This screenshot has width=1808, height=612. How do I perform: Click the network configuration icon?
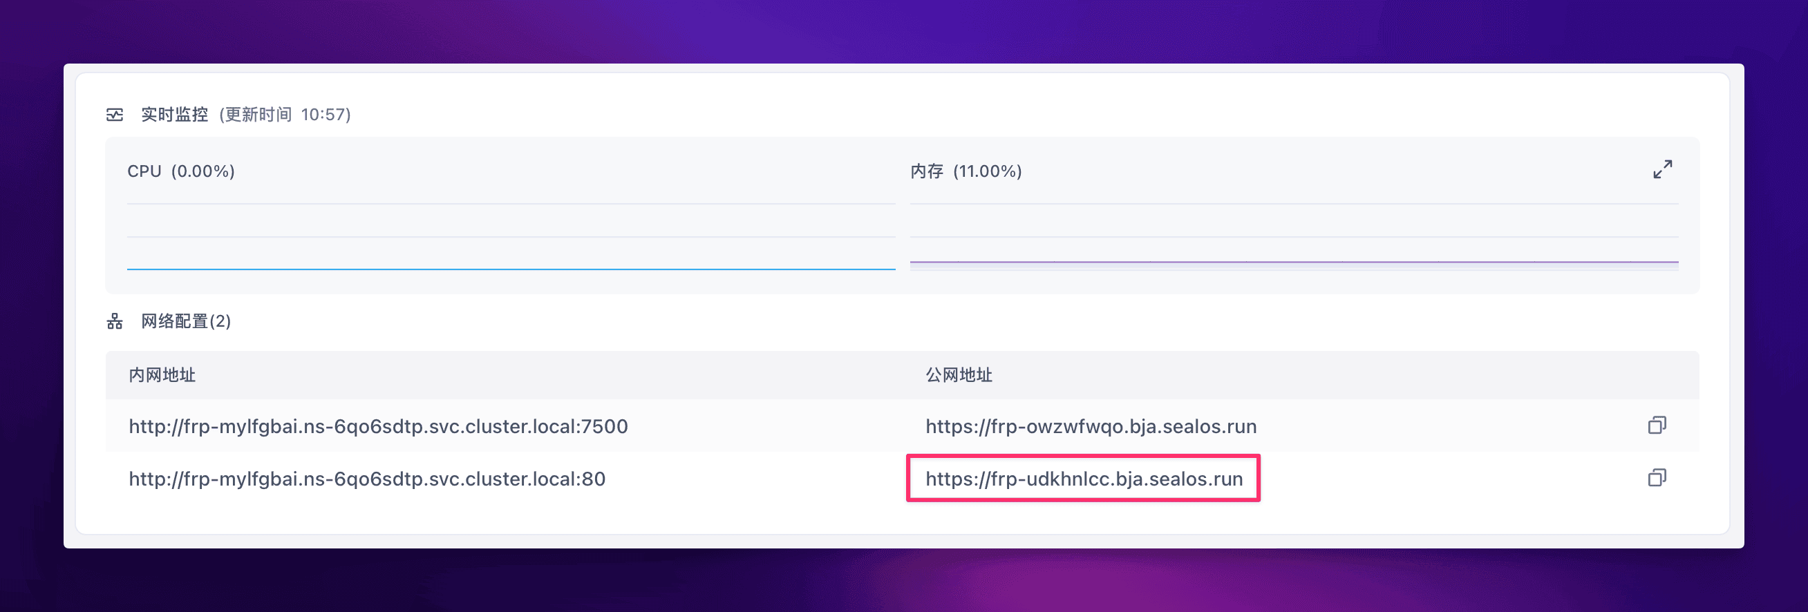pyautogui.click(x=115, y=321)
